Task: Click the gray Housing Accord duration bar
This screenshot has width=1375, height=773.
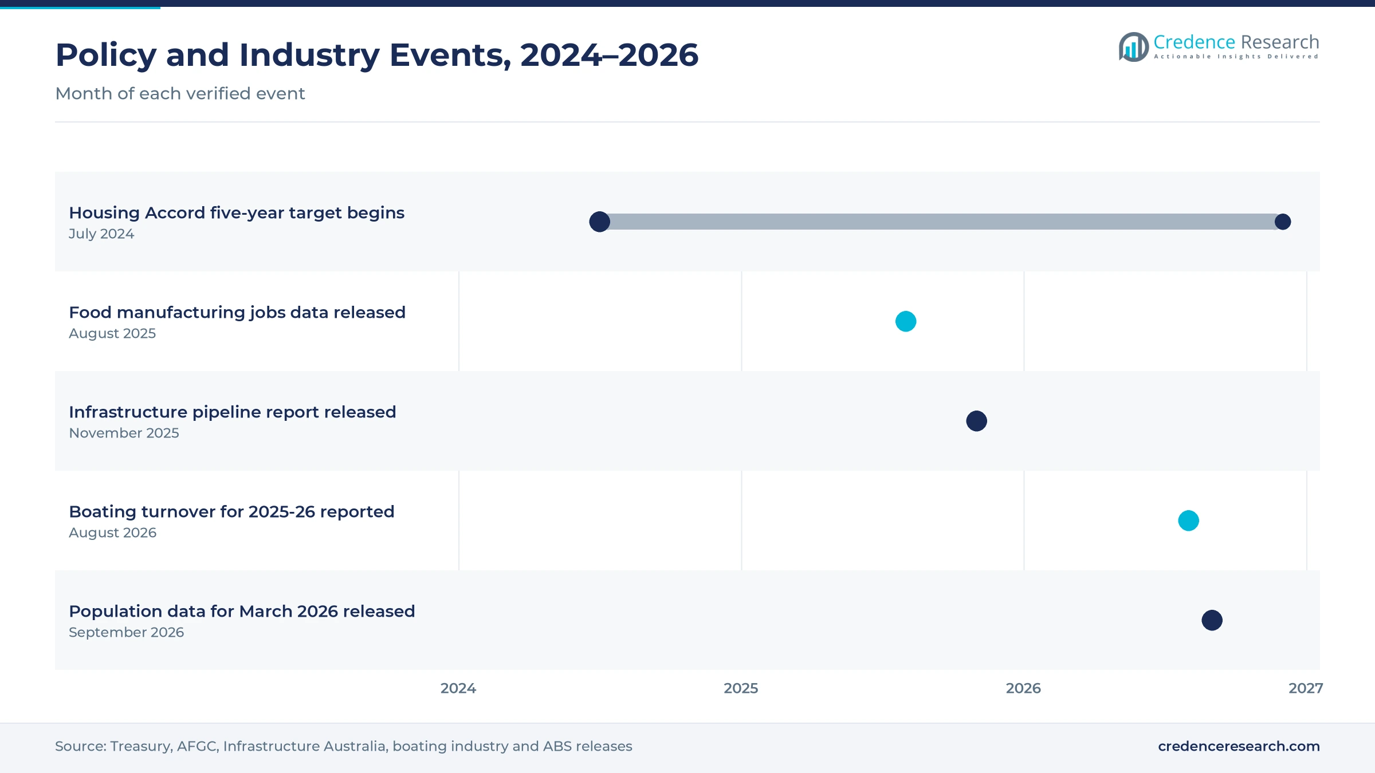Action: pos(941,222)
